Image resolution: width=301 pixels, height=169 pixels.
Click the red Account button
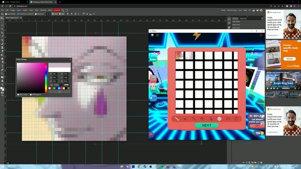[57, 10]
